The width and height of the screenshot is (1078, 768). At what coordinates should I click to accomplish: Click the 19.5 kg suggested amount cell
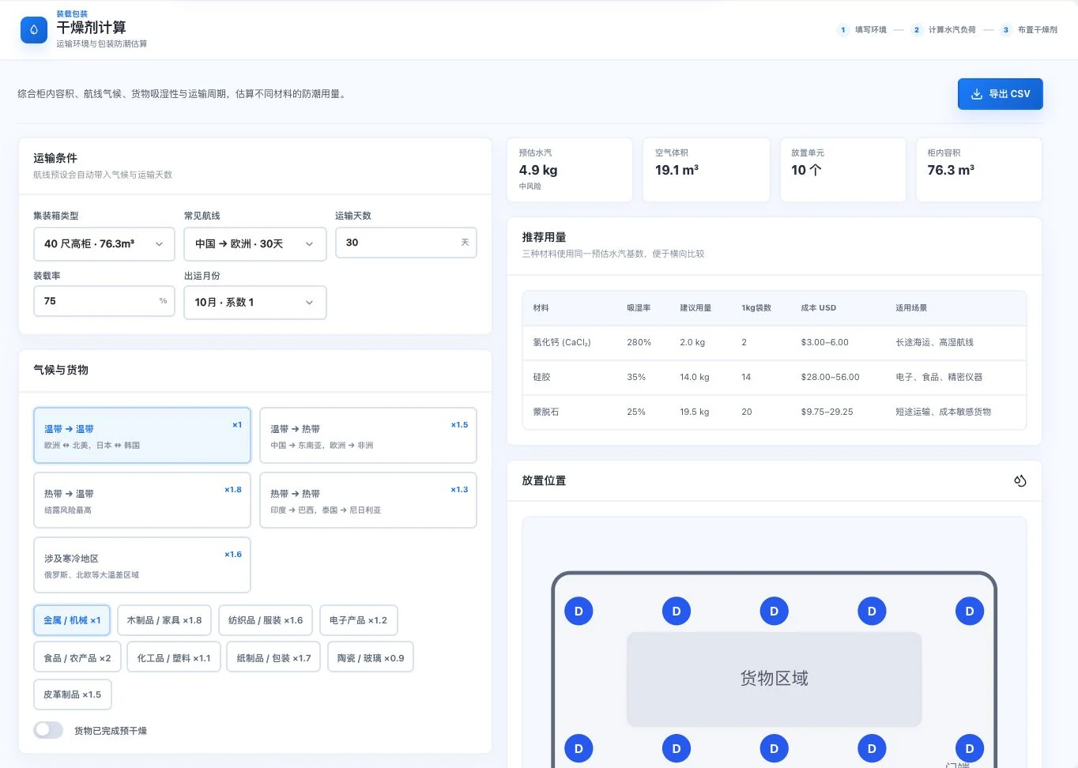point(695,412)
